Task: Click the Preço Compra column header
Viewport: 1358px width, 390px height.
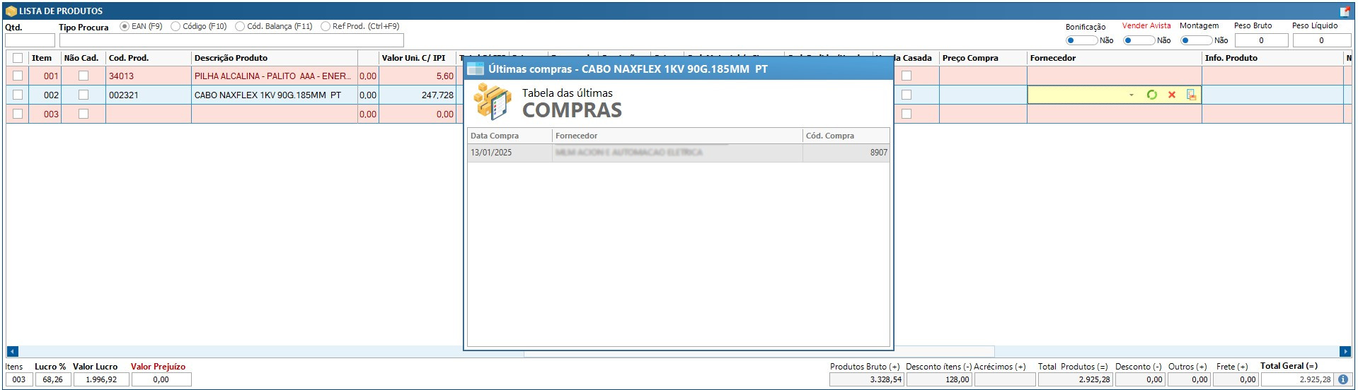Action: pos(983,58)
